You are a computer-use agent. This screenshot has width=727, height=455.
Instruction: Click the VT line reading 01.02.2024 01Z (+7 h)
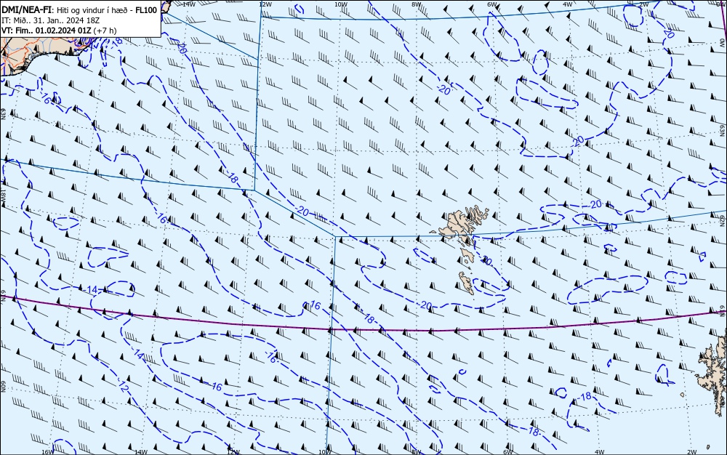pyautogui.click(x=59, y=31)
